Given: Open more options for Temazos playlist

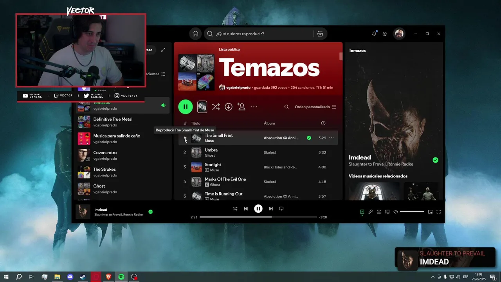Looking at the screenshot, I should pyautogui.click(x=254, y=107).
